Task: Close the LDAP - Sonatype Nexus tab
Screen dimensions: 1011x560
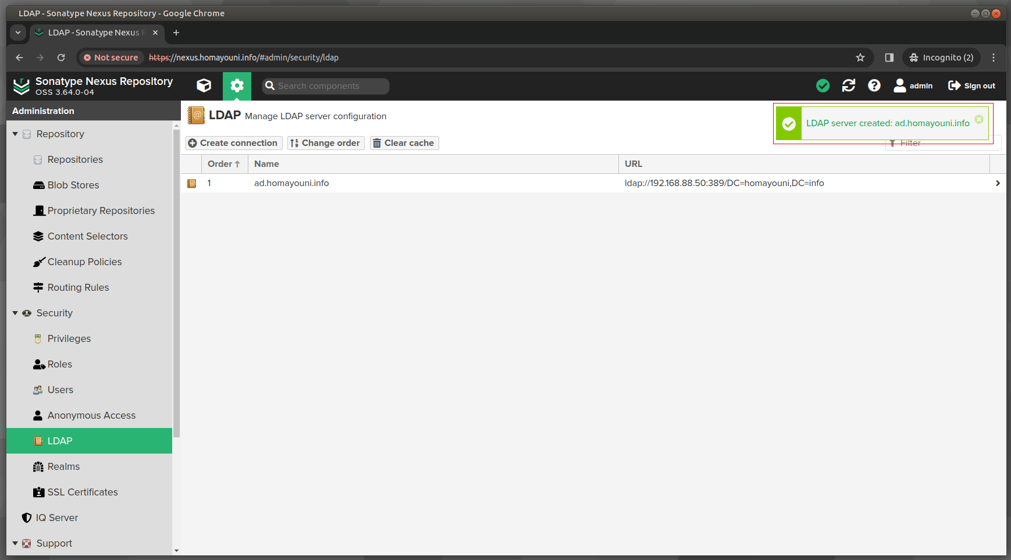Action: click(x=155, y=33)
